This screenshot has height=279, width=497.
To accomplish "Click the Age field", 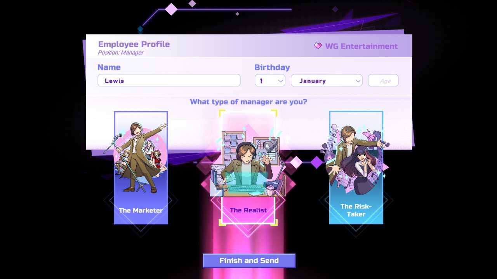I will pos(383,81).
